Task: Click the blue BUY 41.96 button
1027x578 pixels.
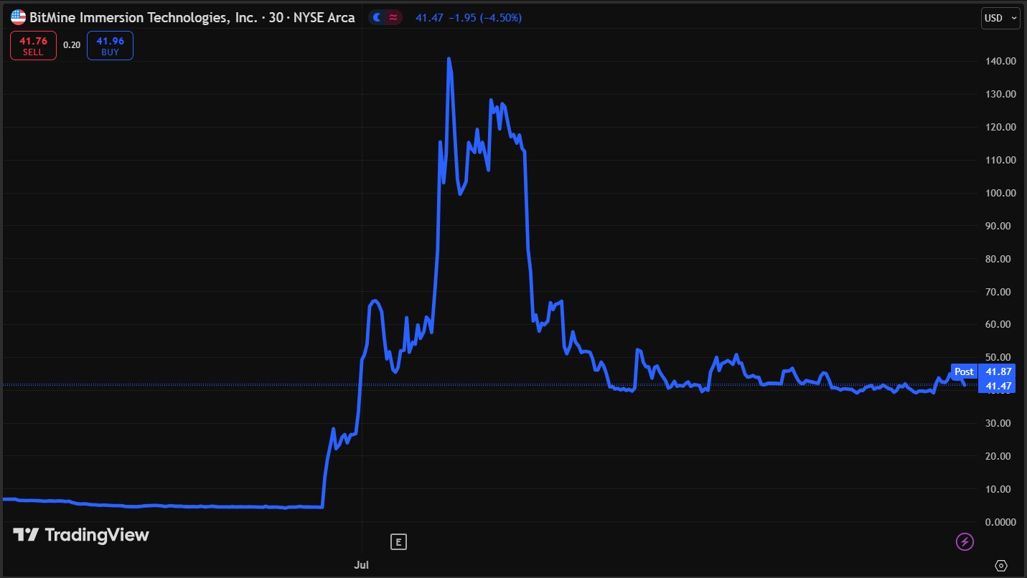Action: (x=110, y=46)
